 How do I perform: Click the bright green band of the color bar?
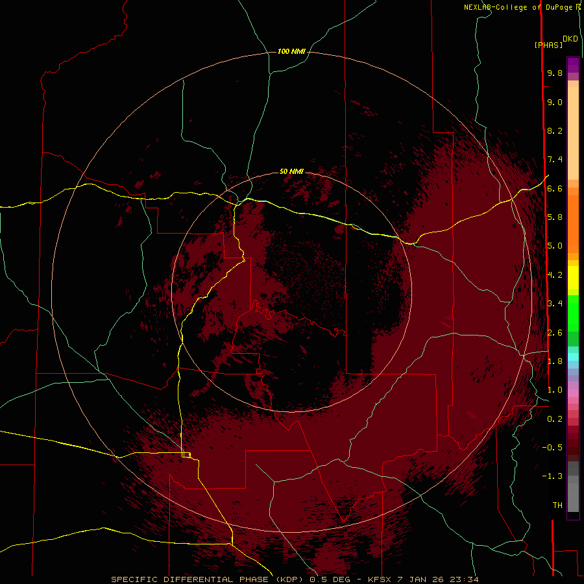click(573, 313)
